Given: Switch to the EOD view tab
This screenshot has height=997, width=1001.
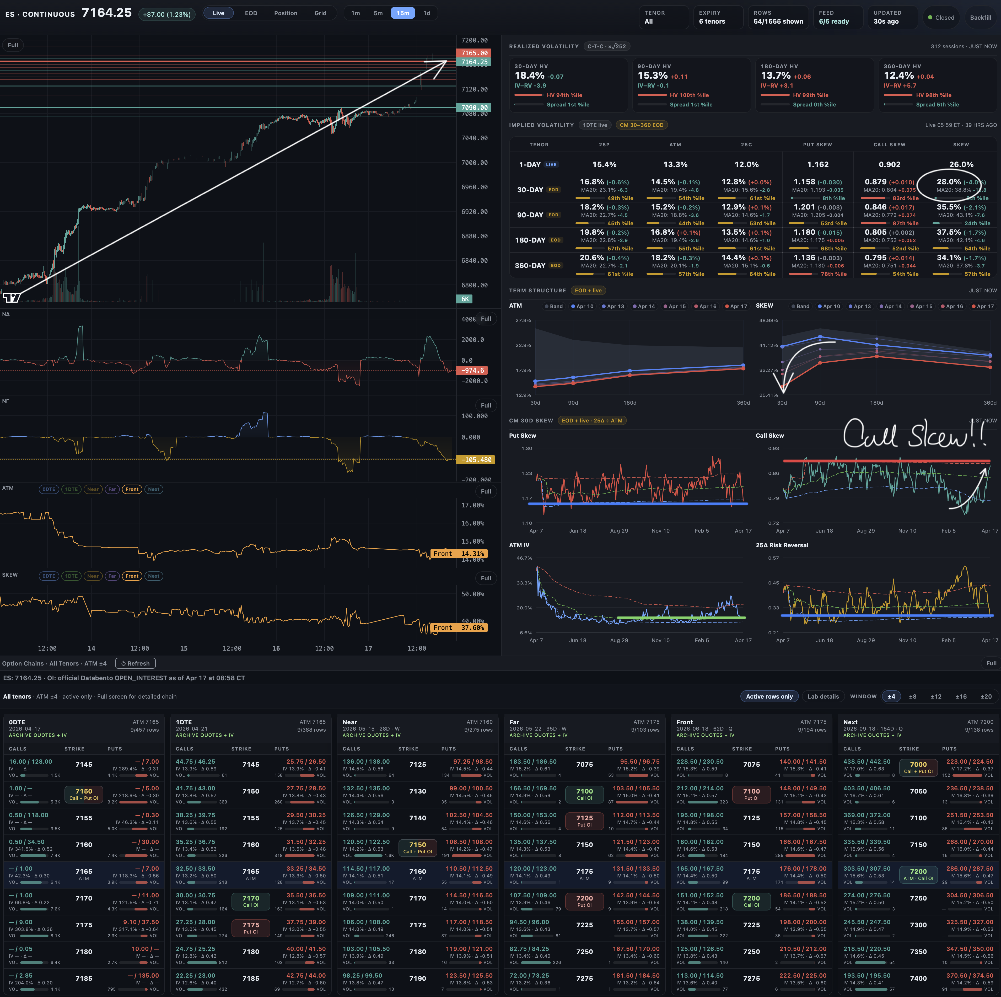Looking at the screenshot, I should click(x=251, y=13).
